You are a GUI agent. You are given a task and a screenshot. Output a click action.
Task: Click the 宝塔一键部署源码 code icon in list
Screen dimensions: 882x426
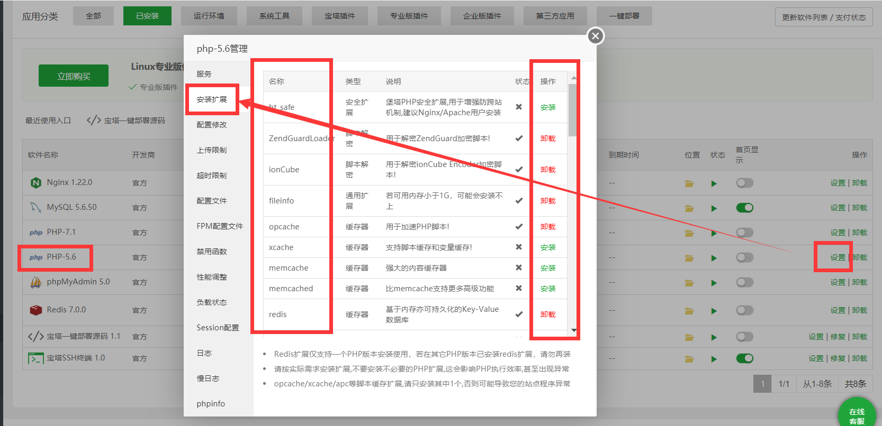click(x=36, y=336)
